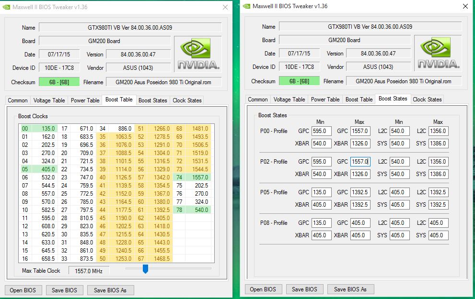Screen dimensions: 475x299
Task: Click P02 Profile GPC Min field 595.0
Action: 322,161
